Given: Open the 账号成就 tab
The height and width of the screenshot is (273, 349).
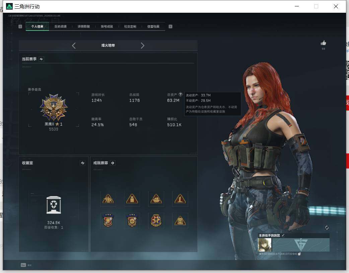Looking at the screenshot, I should coord(107,26).
